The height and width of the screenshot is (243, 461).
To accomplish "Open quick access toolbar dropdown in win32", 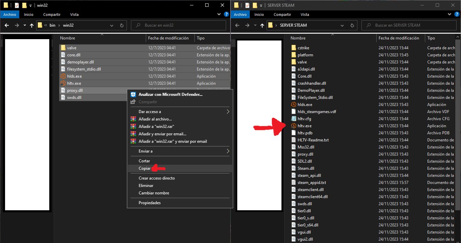I will [31, 5].
